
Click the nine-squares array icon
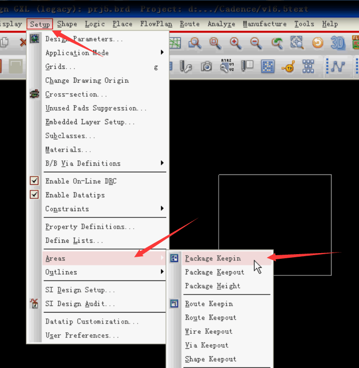(308, 66)
